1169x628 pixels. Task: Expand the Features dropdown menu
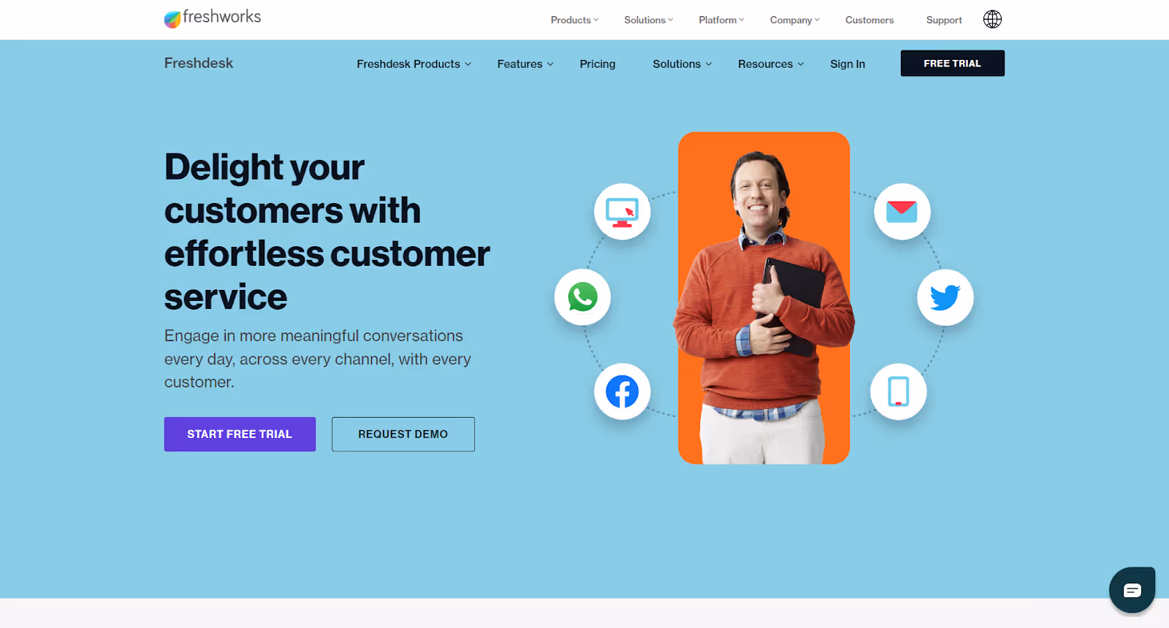(525, 64)
